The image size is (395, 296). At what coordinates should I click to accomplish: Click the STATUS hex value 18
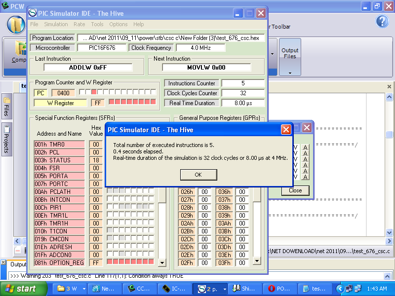pyautogui.click(x=96, y=160)
